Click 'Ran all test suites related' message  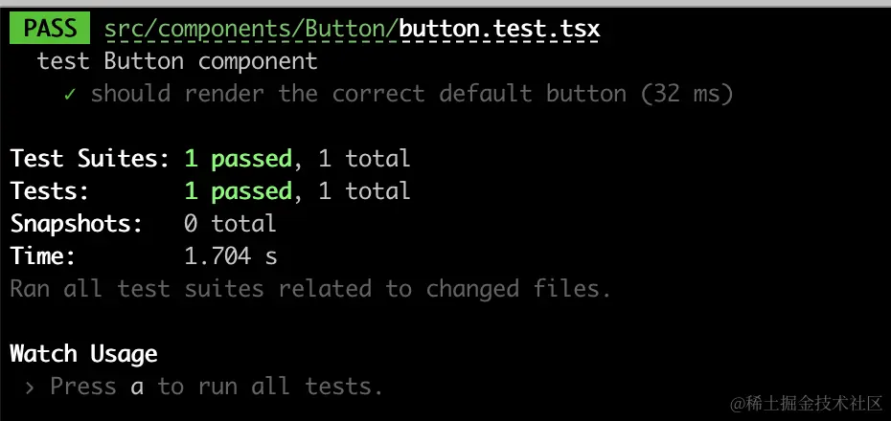pos(191,289)
